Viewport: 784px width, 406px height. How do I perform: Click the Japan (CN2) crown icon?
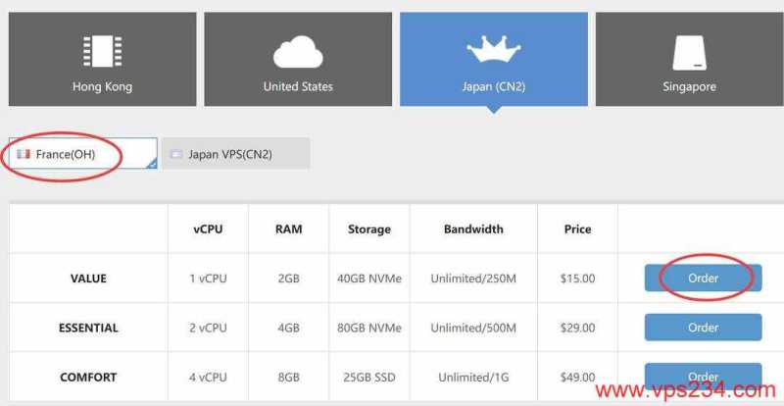tap(493, 48)
